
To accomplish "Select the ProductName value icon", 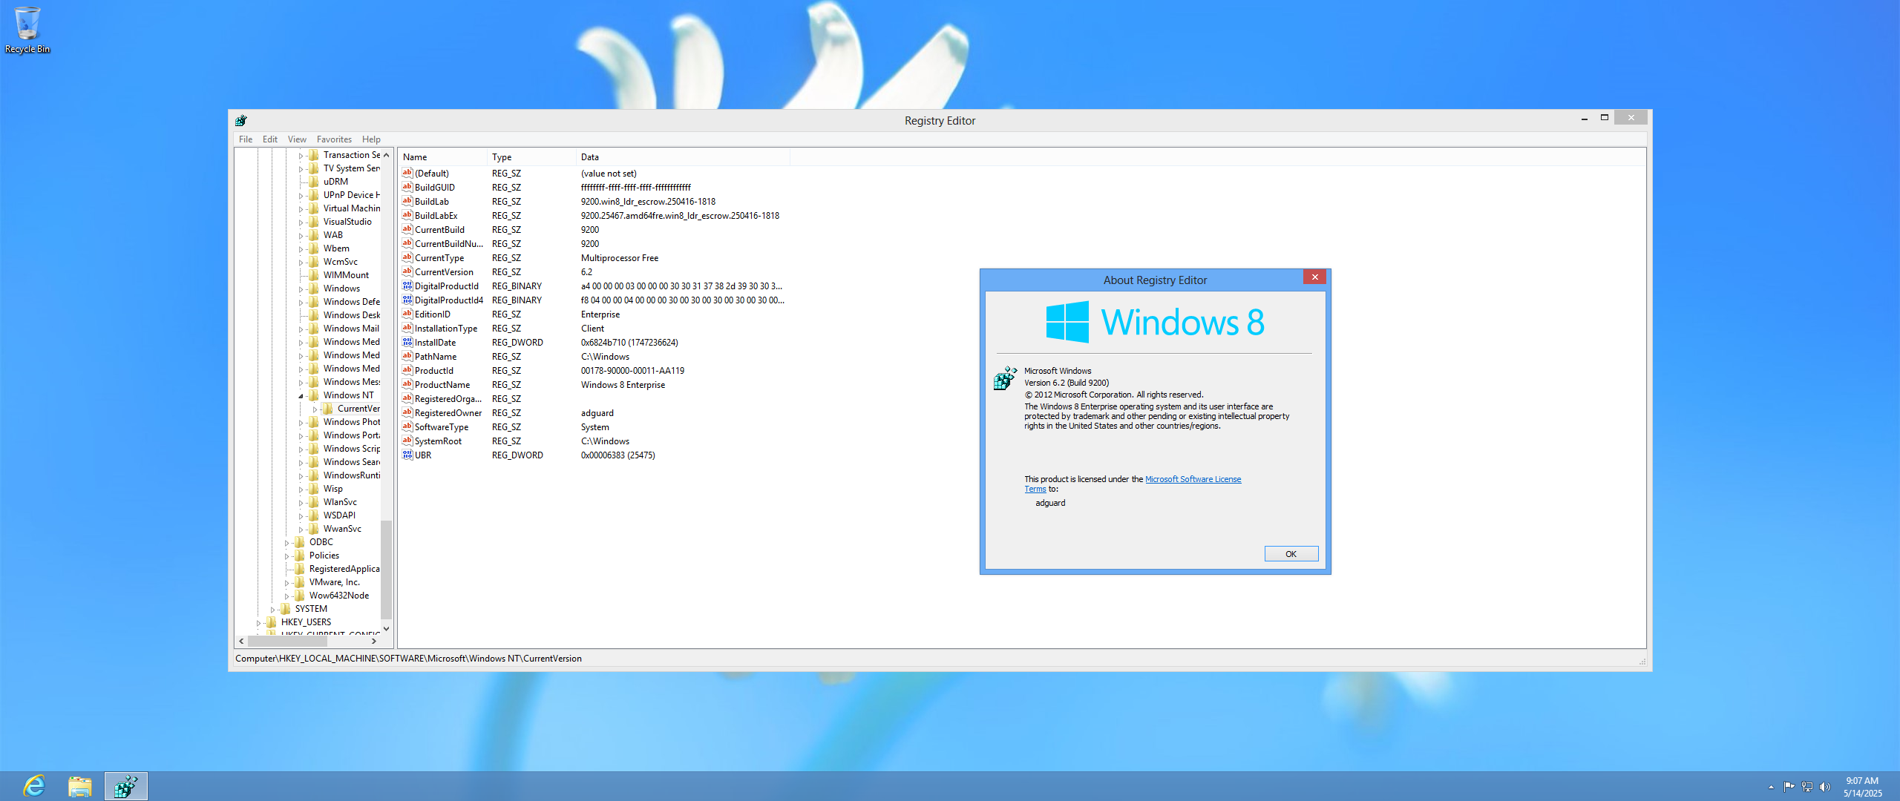I will (407, 384).
